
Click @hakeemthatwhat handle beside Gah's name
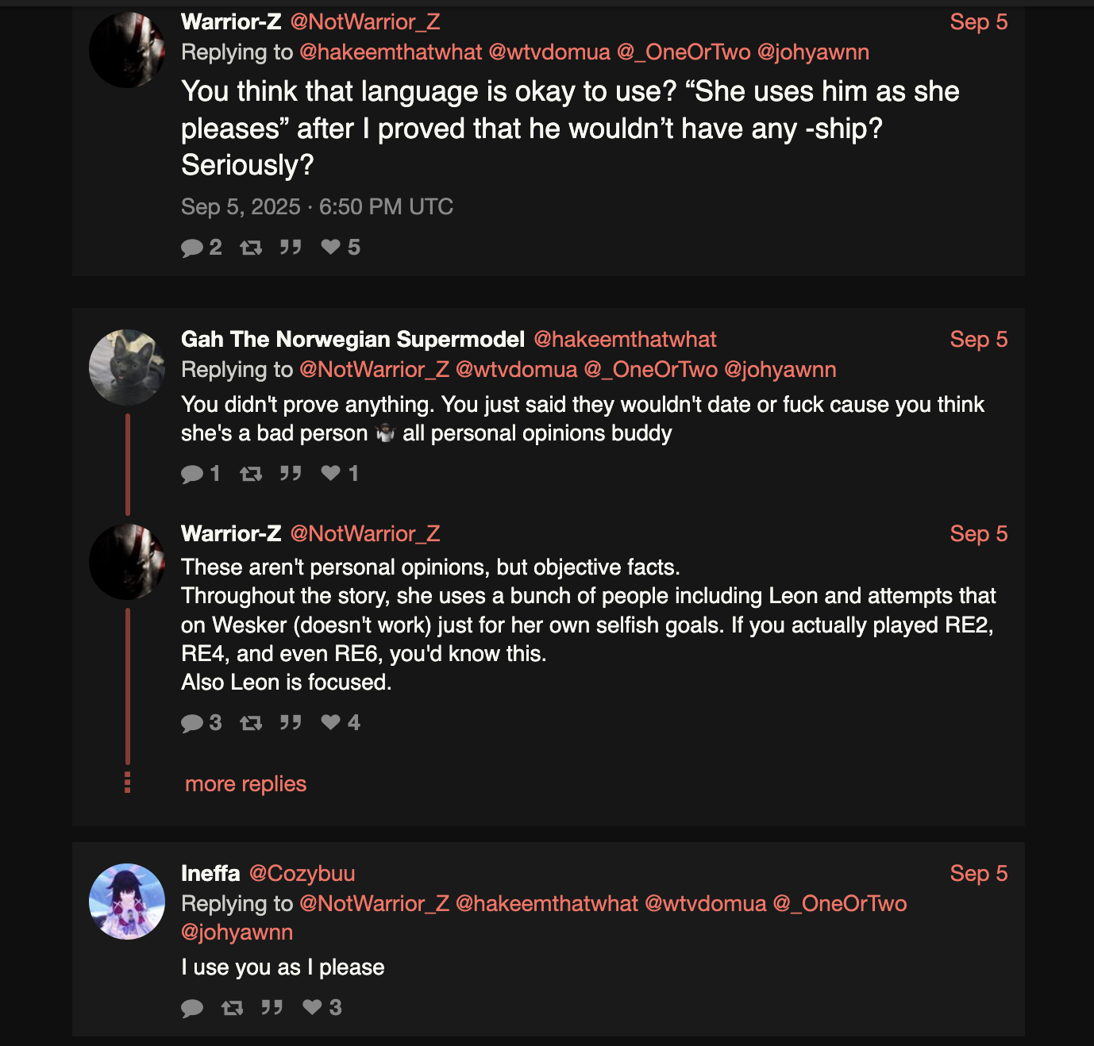pos(625,340)
